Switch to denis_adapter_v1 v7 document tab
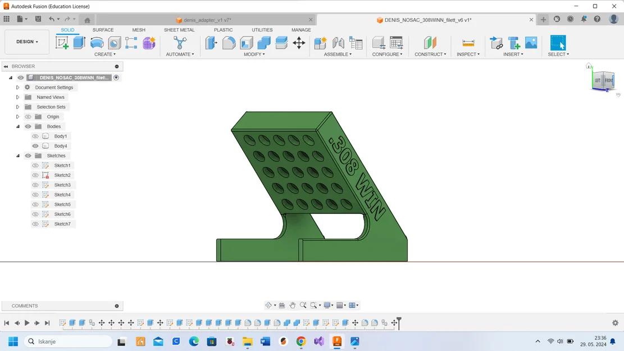 tap(206, 20)
